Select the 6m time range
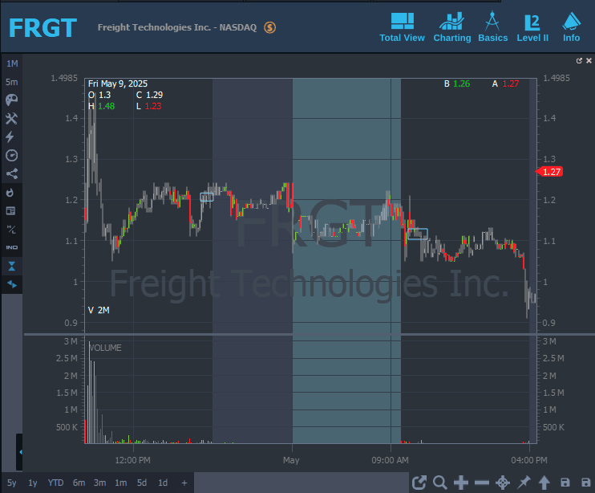Image resolution: width=595 pixels, height=493 pixels. pyautogui.click(x=79, y=483)
